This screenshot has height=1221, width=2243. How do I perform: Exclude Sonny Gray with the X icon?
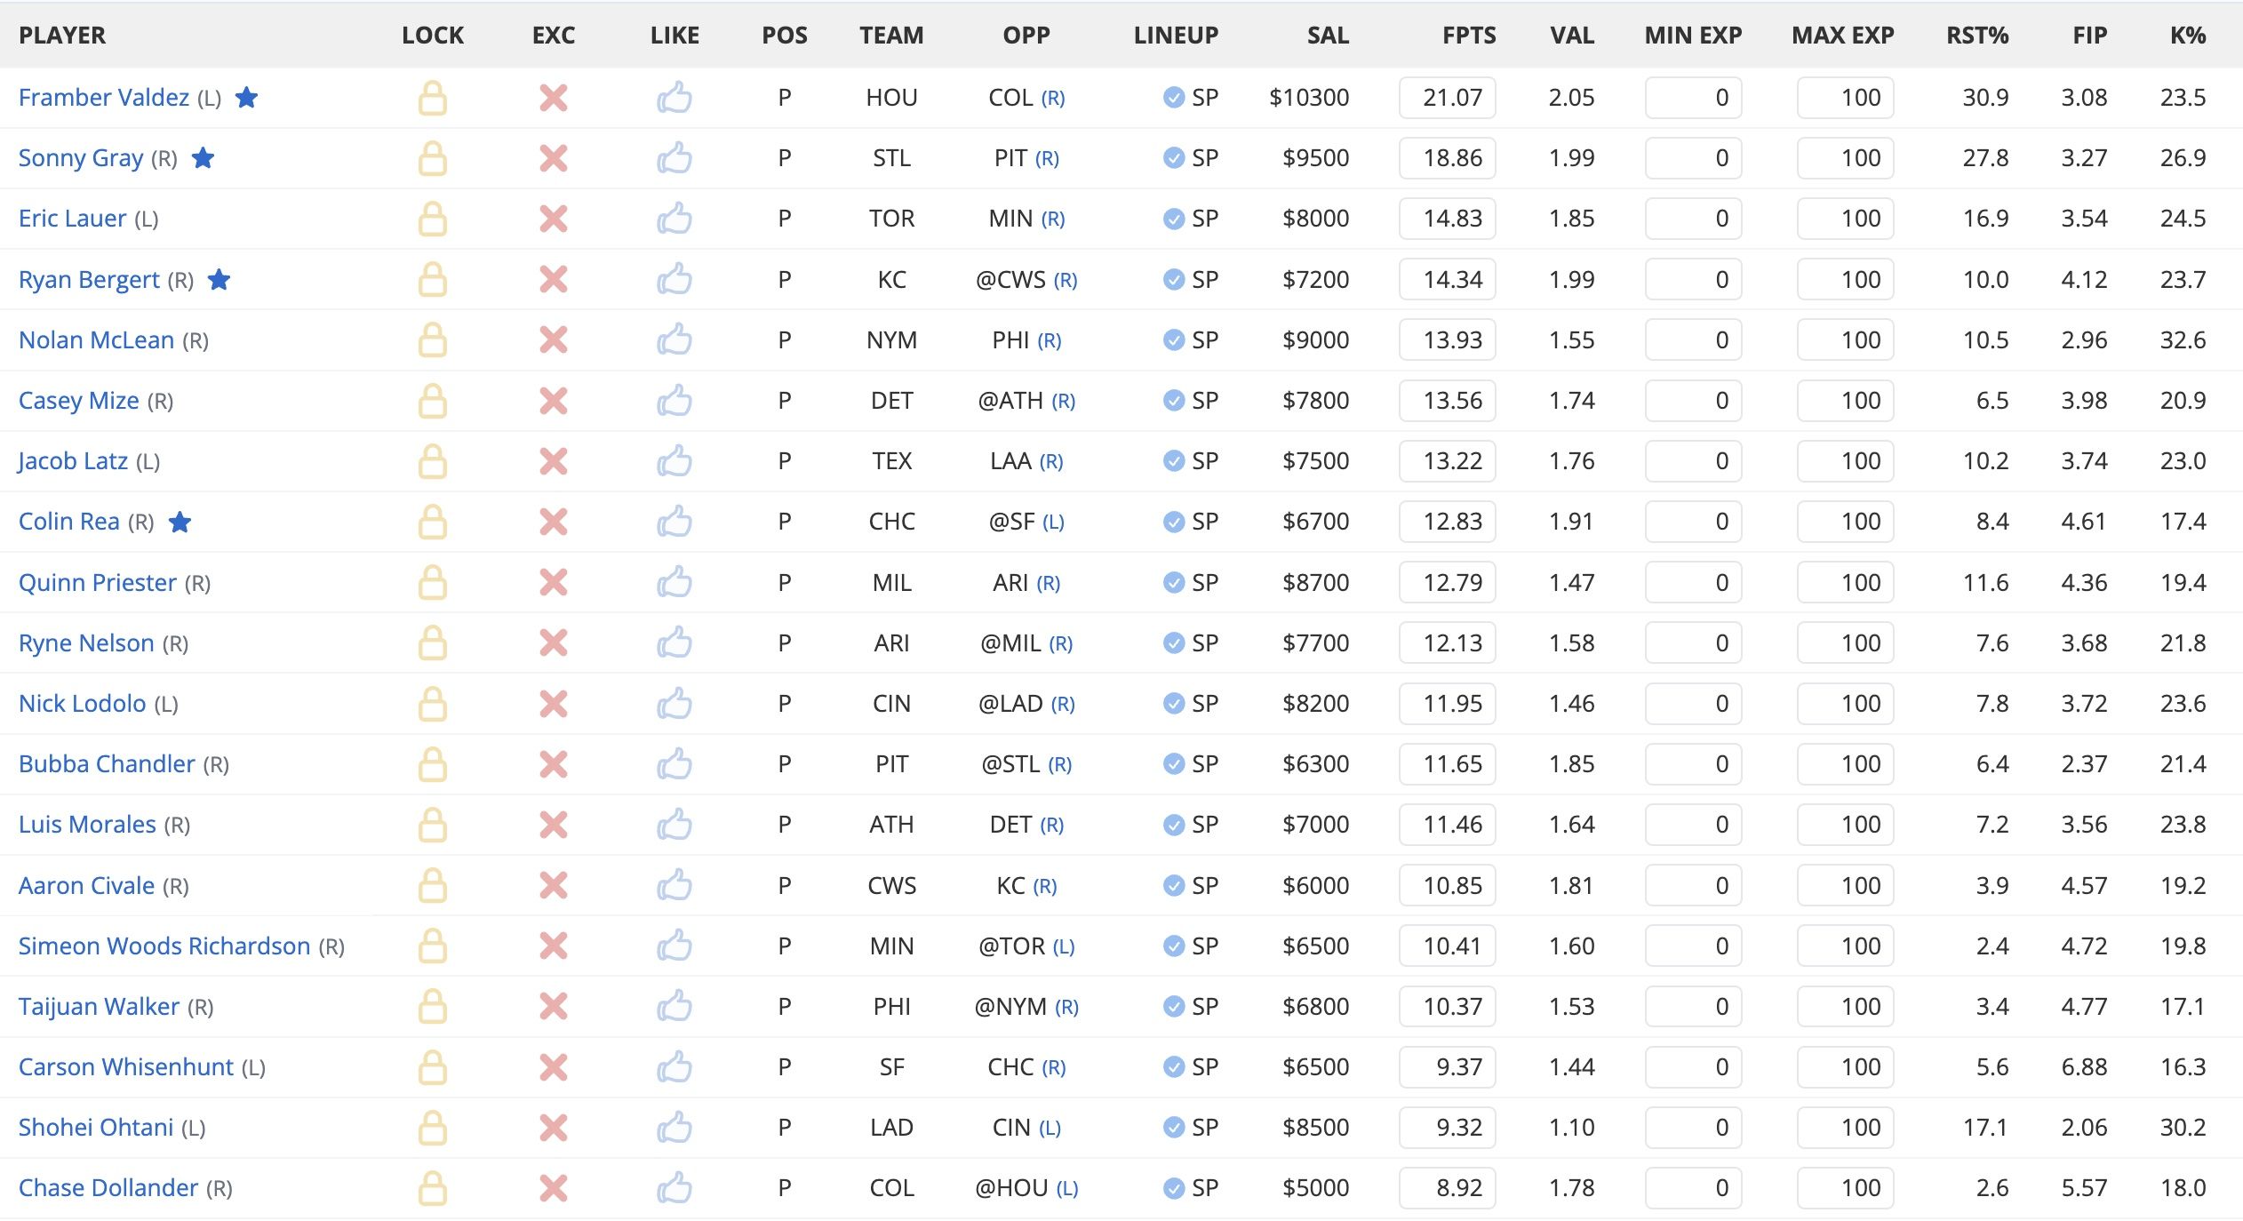click(554, 158)
